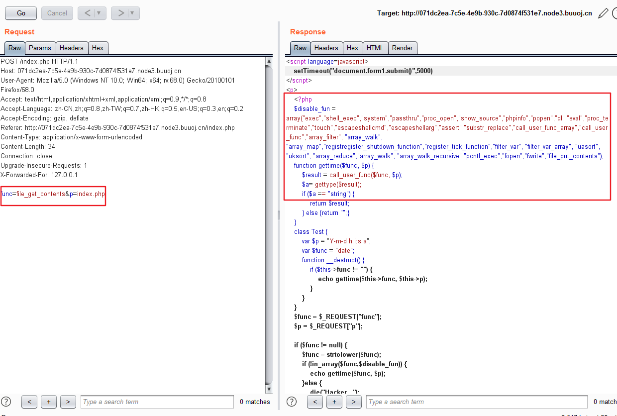Click the '$disable_fun =' line in Response
The width and height of the screenshot is (617, 416).
[x=315, y=108]
